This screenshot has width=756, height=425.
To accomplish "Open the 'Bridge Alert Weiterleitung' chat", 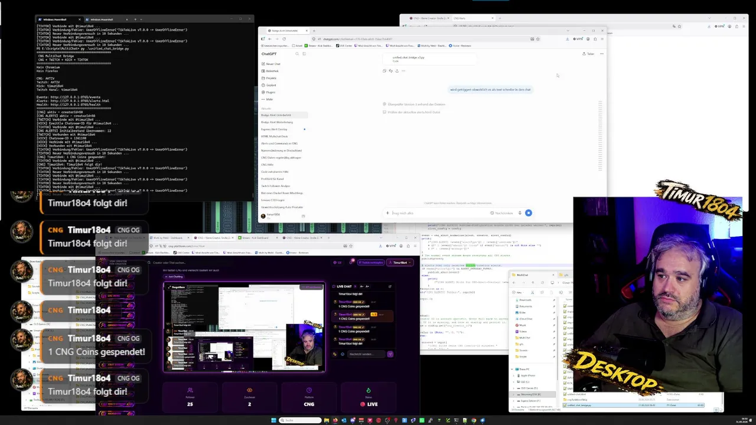I will tap(277, 122).
